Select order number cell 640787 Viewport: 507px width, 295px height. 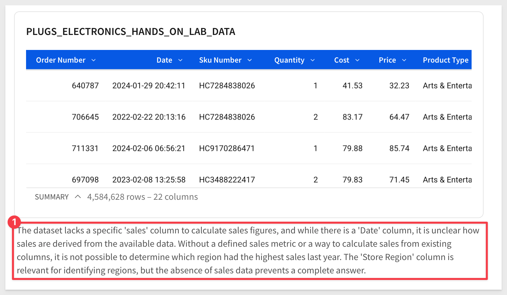pyautogui.click(x=85, y=86)
